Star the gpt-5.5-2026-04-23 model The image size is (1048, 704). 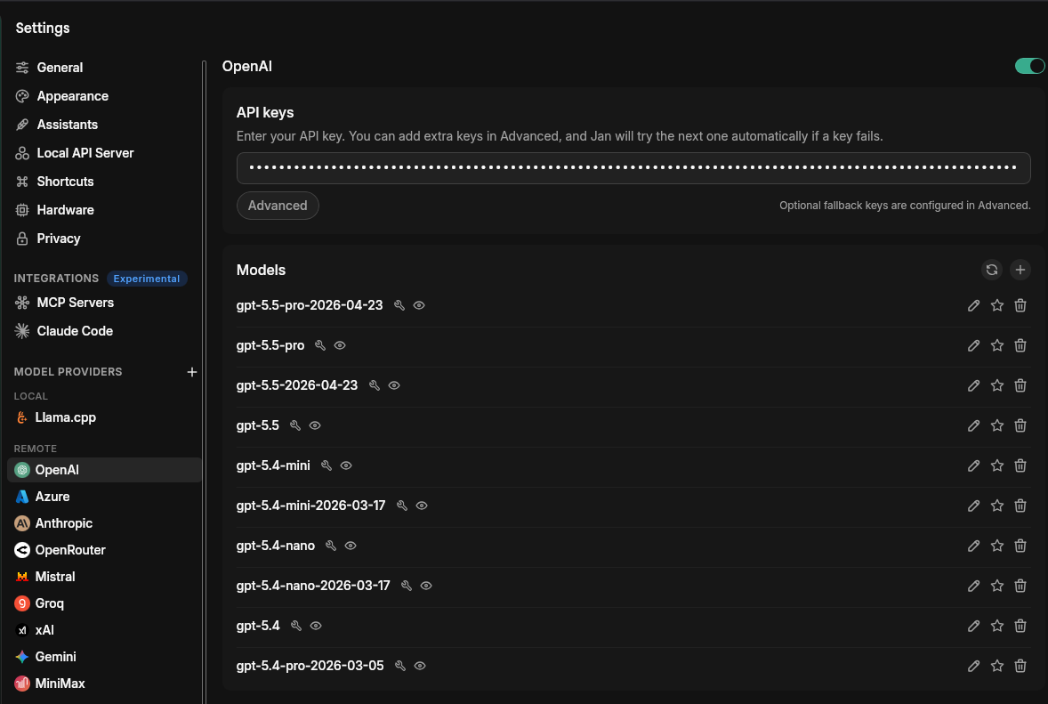pos(997,385)
